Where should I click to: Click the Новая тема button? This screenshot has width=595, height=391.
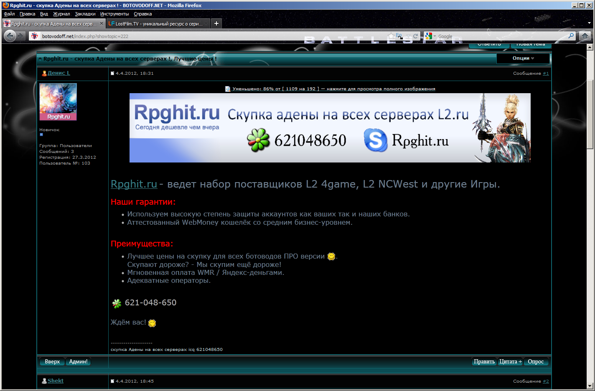531,45
